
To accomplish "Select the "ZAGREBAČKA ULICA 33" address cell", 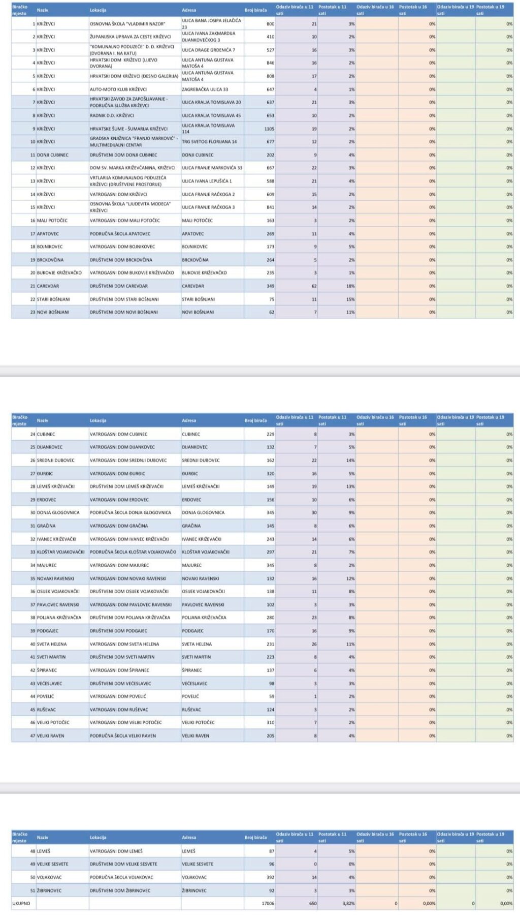I will click(x=205, y=89).
